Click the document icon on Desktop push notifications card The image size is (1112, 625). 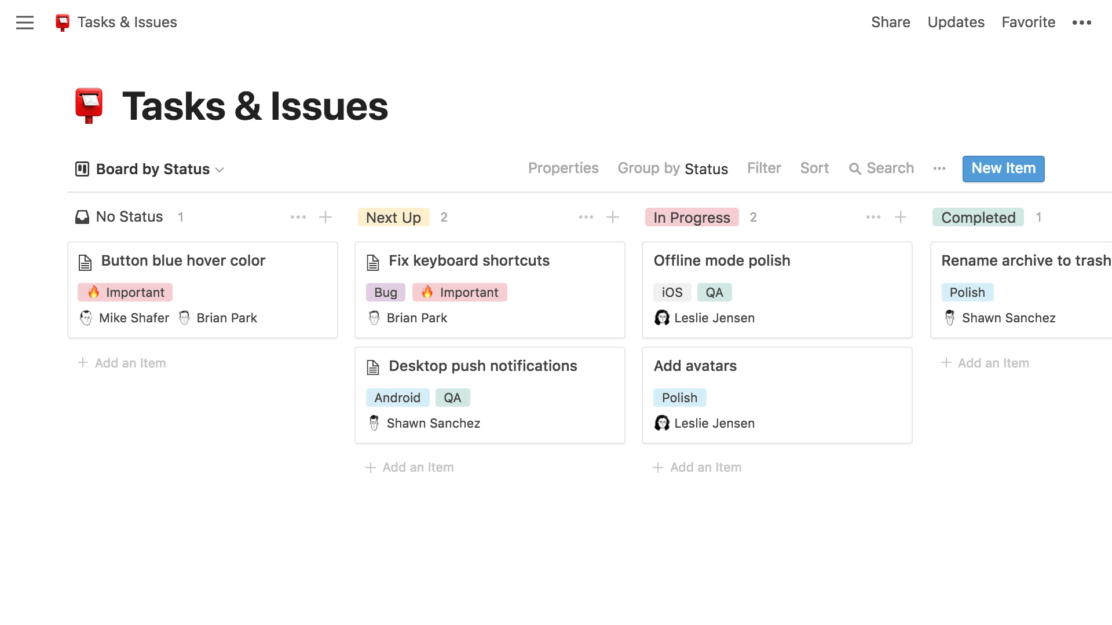pyautogui.click(x=374, y=366)
